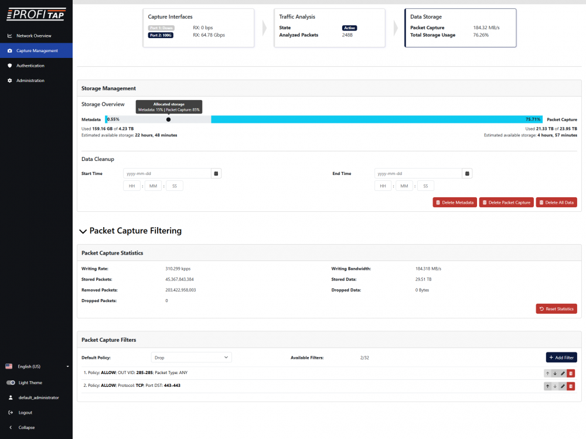Screen dimensions: 586x439
Task: Delete the first filter via trash icon
Action: [571, 373]
